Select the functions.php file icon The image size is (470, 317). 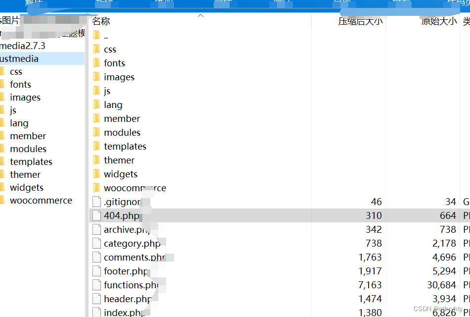pyautogui.click(x=96, y=285)
